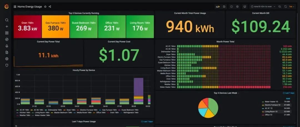Viewport: 300px width, 127px height.
Task: Open the Create plus icon in sidebar
Action: (7, 27)
